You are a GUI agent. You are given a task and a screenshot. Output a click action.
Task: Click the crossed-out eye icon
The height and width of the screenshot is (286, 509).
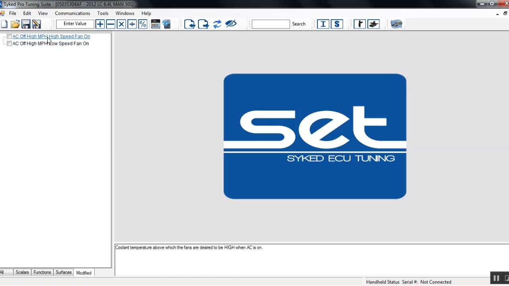coord(231,24)
